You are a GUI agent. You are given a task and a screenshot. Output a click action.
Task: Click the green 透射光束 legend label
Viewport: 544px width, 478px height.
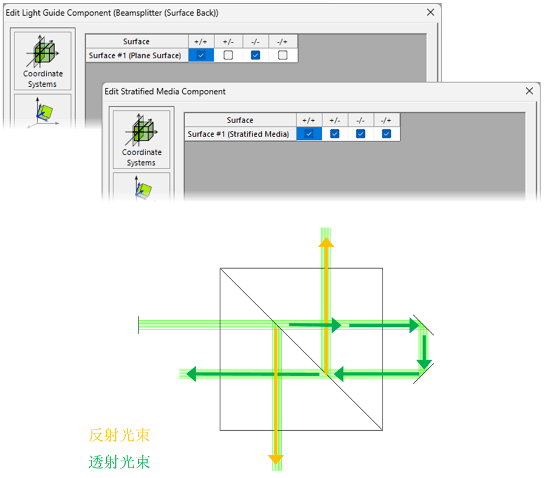[119, 462]
